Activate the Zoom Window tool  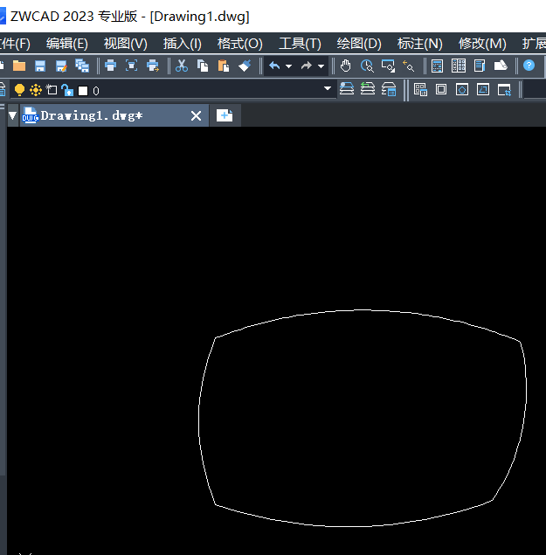coord(388,66)
